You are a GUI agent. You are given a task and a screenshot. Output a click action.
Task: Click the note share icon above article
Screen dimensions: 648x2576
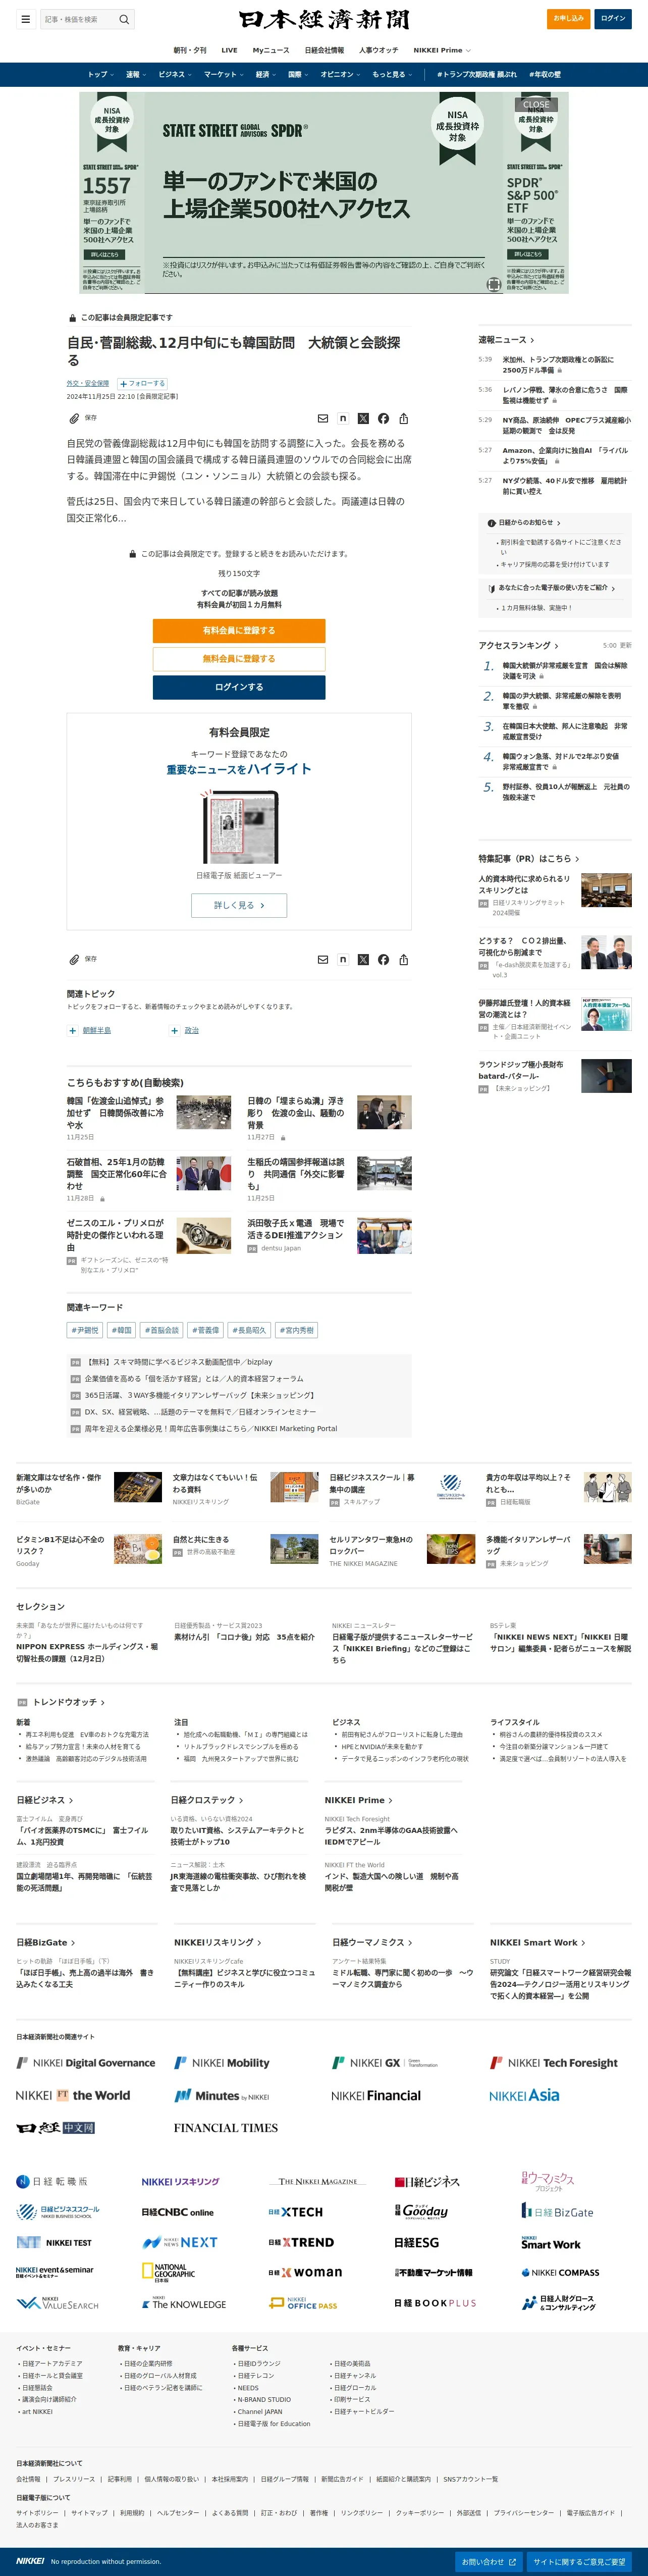[343, 418]
